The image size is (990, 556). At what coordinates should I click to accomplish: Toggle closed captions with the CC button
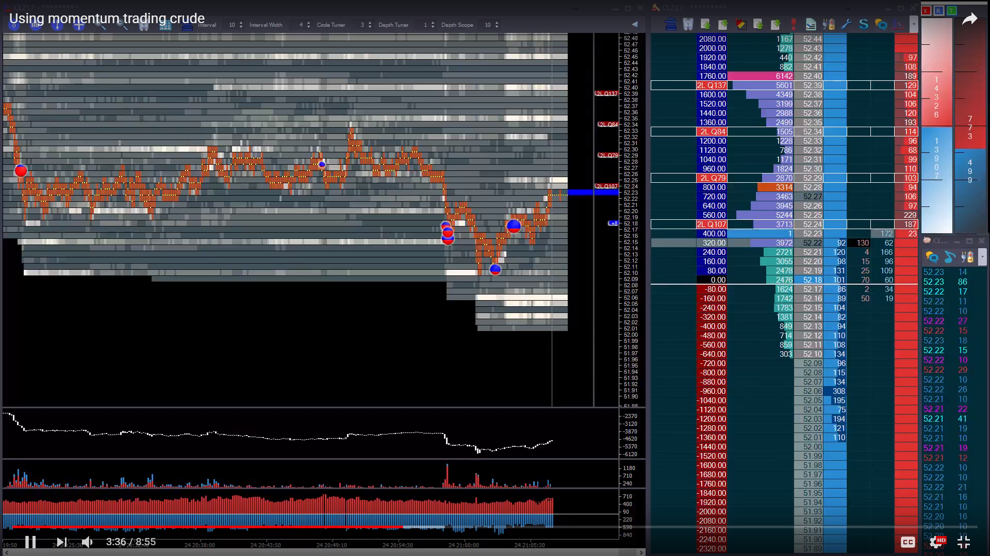tap(908, 542)
